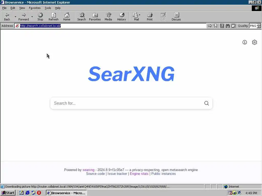Screen dimensions: 262x196
Task: Open the Favorites menu
Action: tap(35, 8)
